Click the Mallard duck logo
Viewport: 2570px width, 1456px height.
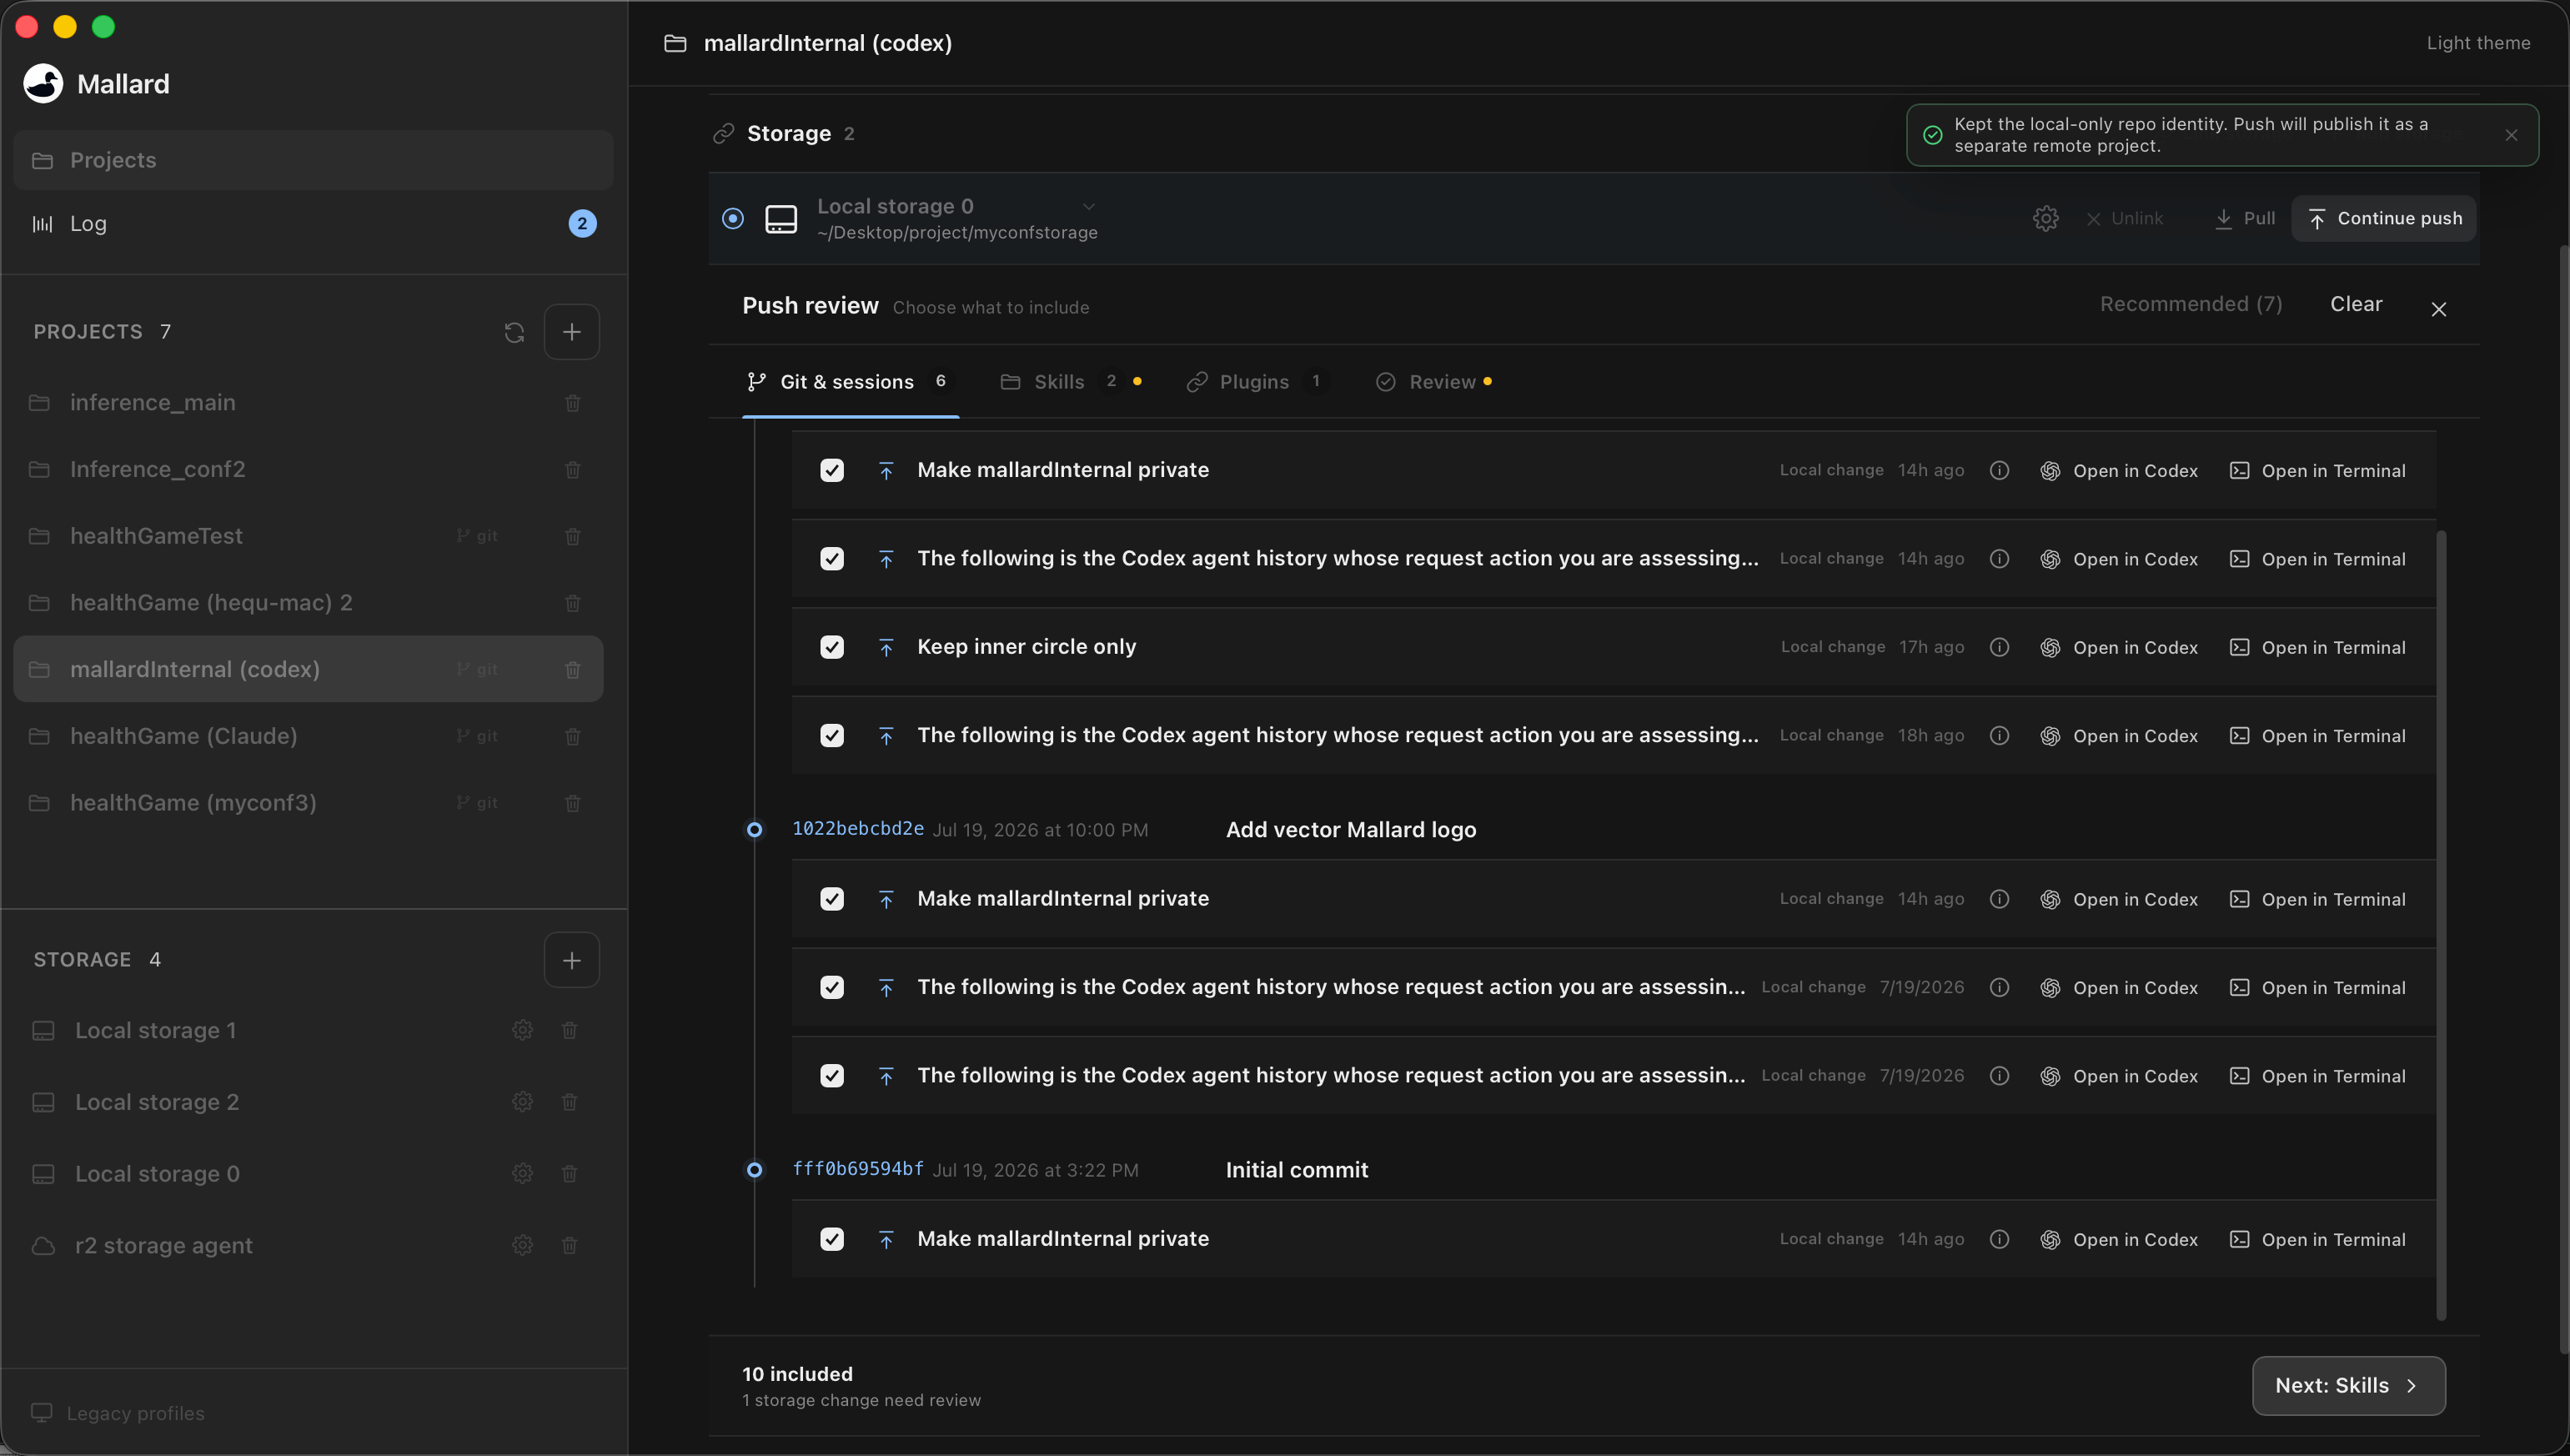tap(43, 84)
